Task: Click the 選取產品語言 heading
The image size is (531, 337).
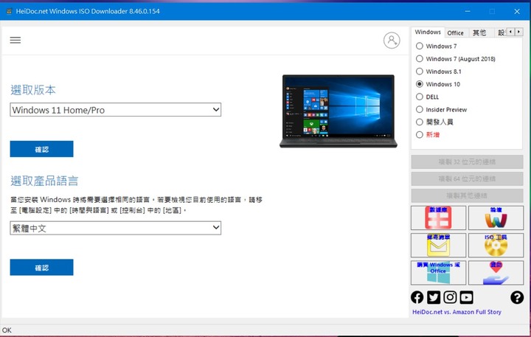Action: (x=44, y=181)
